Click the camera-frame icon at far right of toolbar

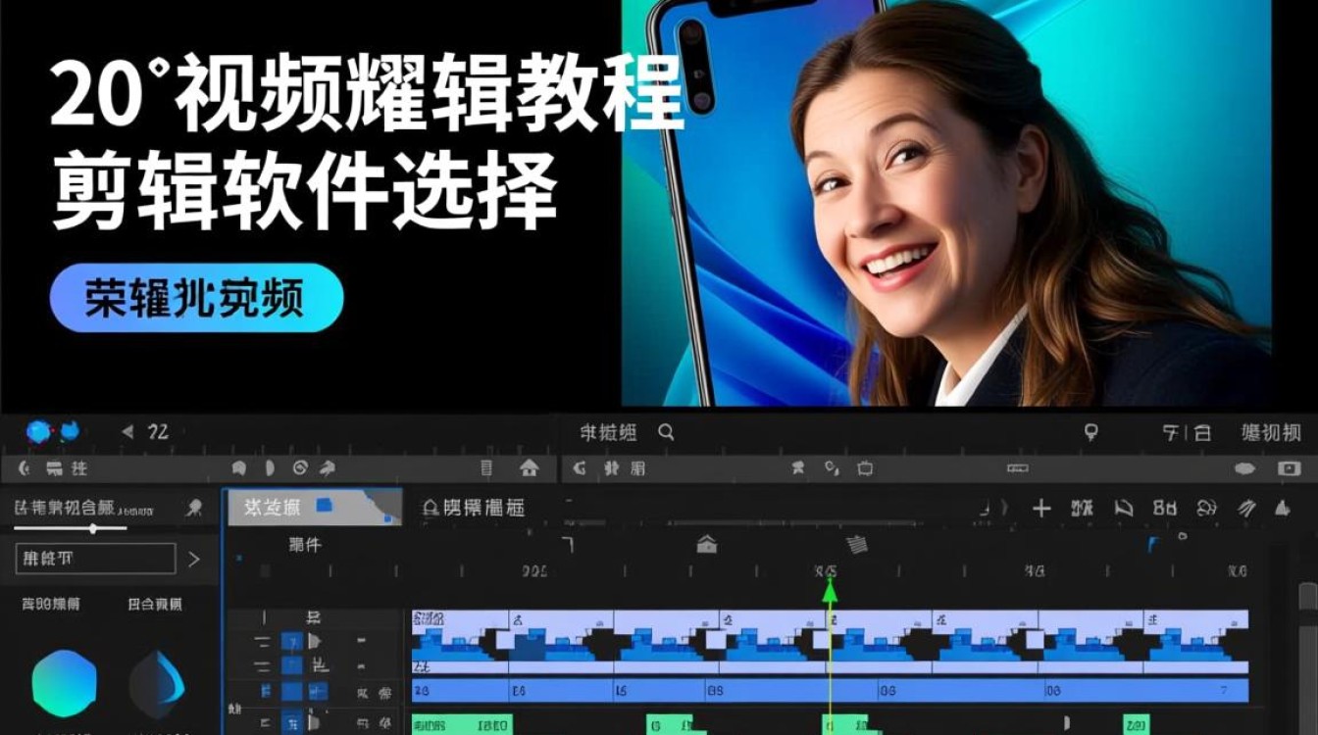tap(1289, 468)
